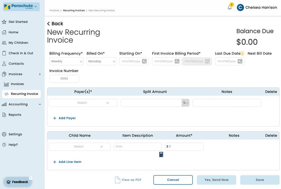Click the View as PDF document icon
Viewport: 281px width, 189px height.
[x=117, y=180]
